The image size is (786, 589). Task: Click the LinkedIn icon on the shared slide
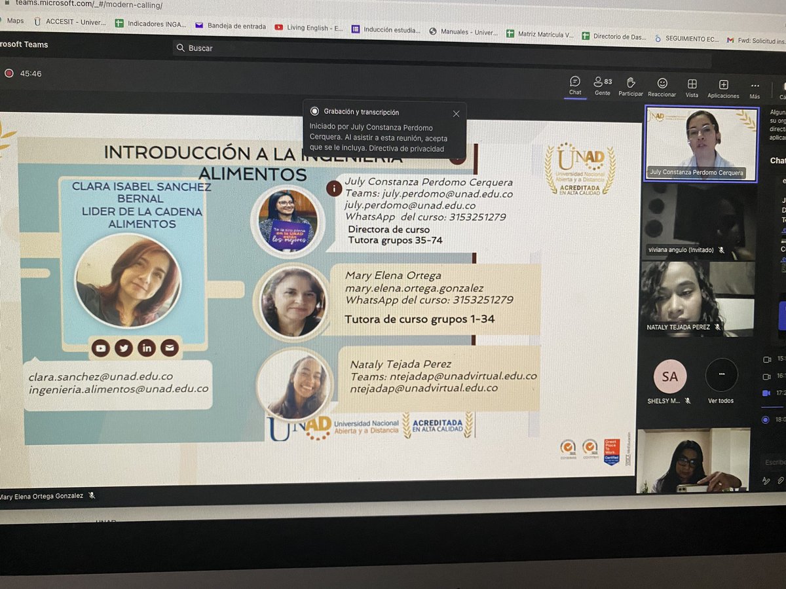click(147, 348)
